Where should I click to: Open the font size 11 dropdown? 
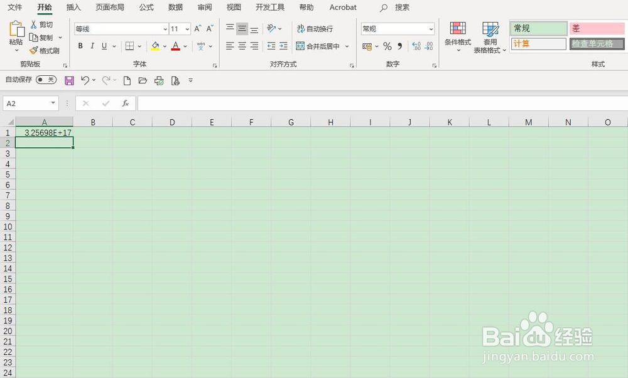[187, 29]
